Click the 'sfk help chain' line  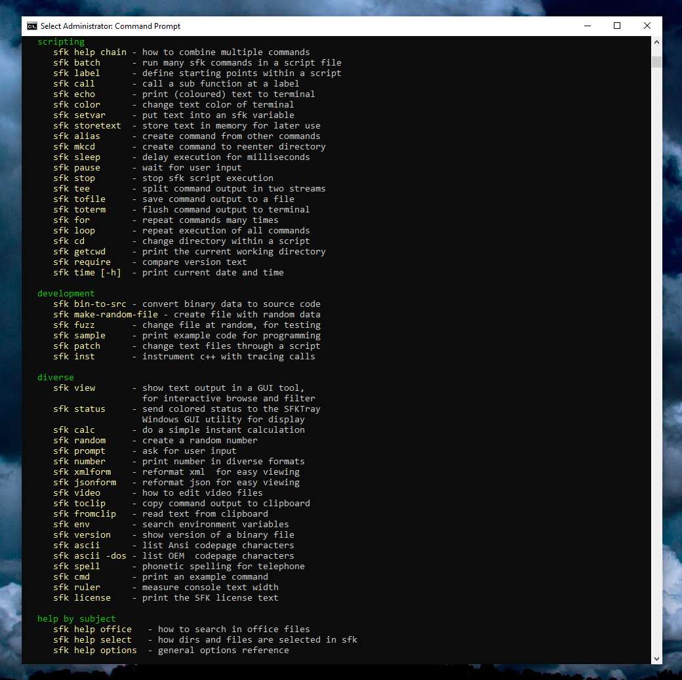tap(182, 52)
